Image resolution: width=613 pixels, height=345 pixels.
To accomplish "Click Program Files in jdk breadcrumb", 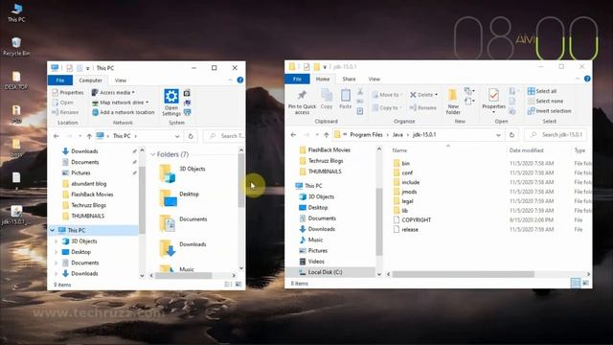I will tap(366, 135).
